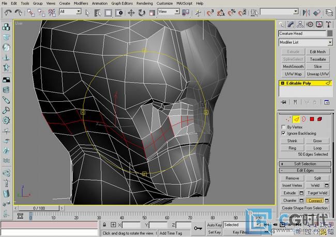The height and width of the screenshot is (237, 336).
Task: Click the MeshSmooth modifier button
Action: tap(293, 67)
